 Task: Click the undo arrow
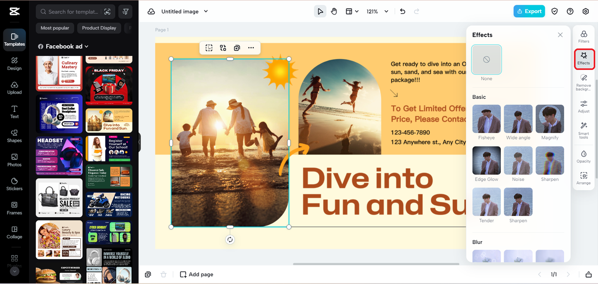[x=403, y=12]
